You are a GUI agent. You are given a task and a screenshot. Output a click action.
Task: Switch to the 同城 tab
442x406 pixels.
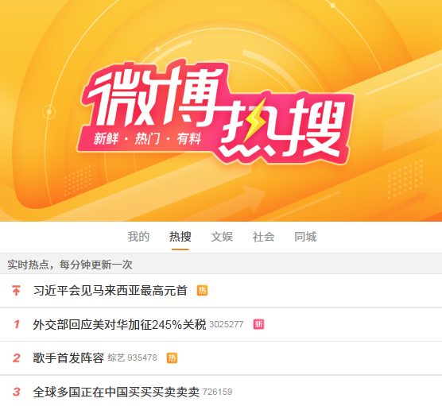point(305,237)
